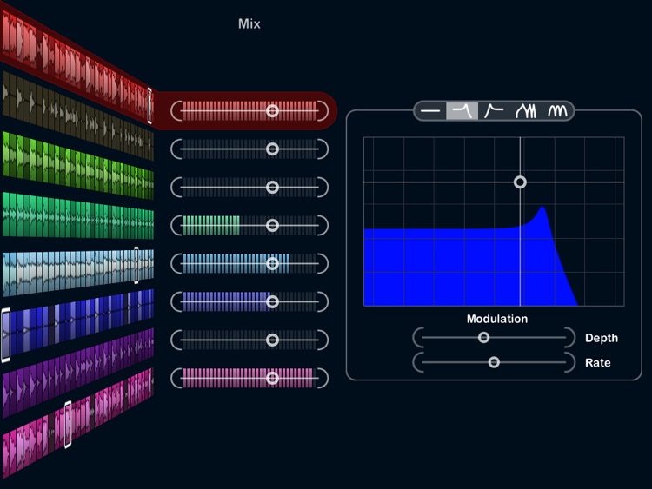Viewport: 652px width, 489px height.
Task: Select the light green waveform track strip
Action: (x=77, y=165)
